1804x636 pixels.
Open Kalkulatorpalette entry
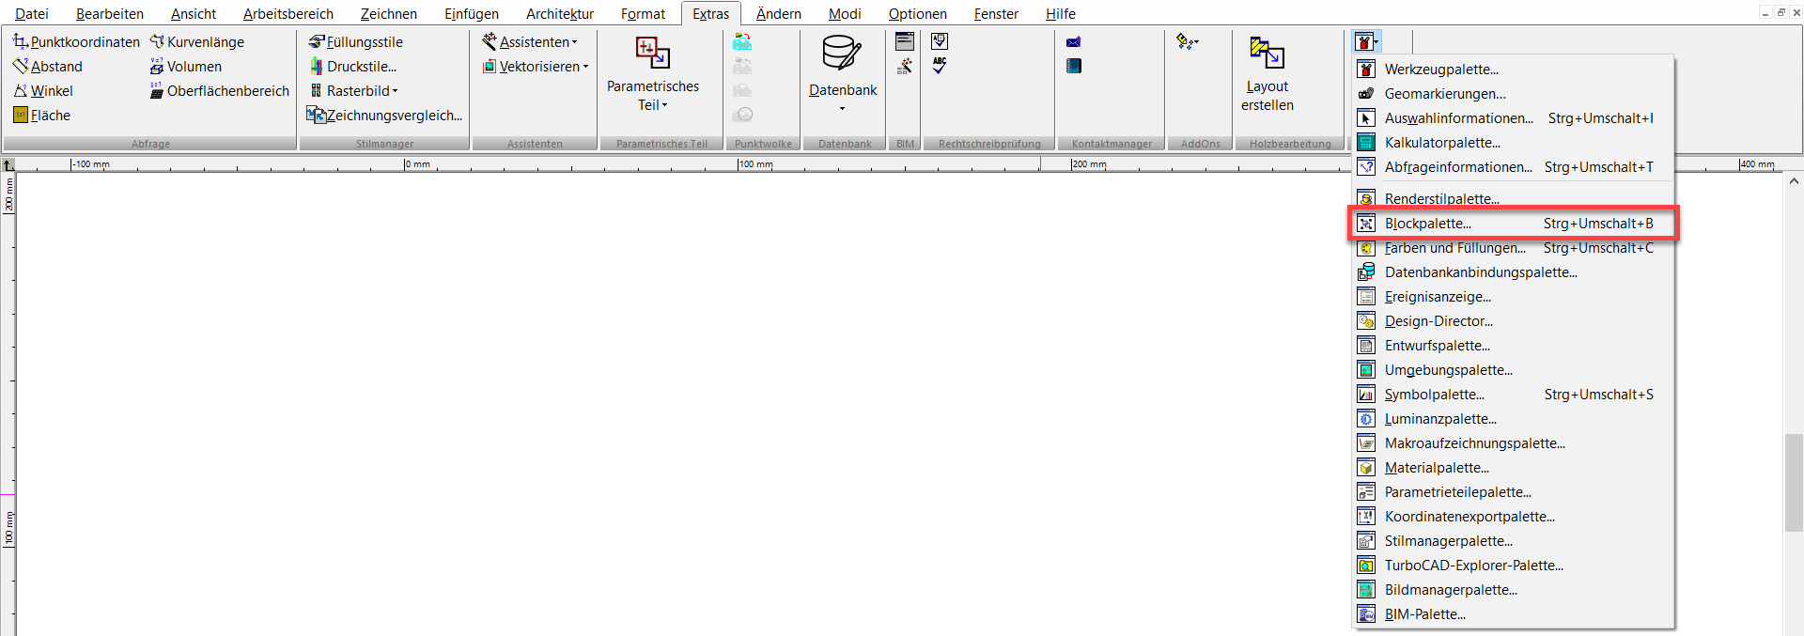tap(1513, 143)
